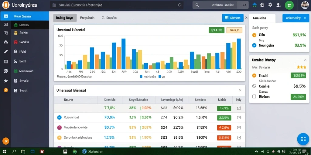Toggle checkbox in Rohonnbal row

[x=239, y=117]
